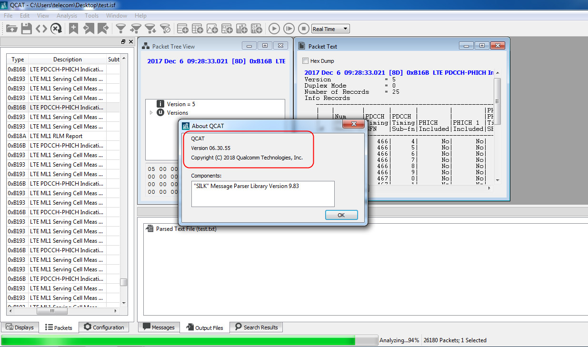Select the LTE ML1 RLM Report row
Image resolution: width=588 pixels, height=347 pixels.
pos(63,136)
